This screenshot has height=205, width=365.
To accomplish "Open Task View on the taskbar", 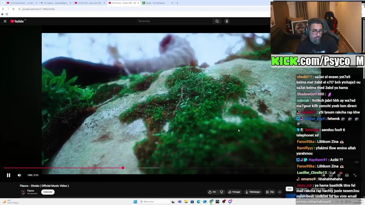I will [x=173, y=202].
